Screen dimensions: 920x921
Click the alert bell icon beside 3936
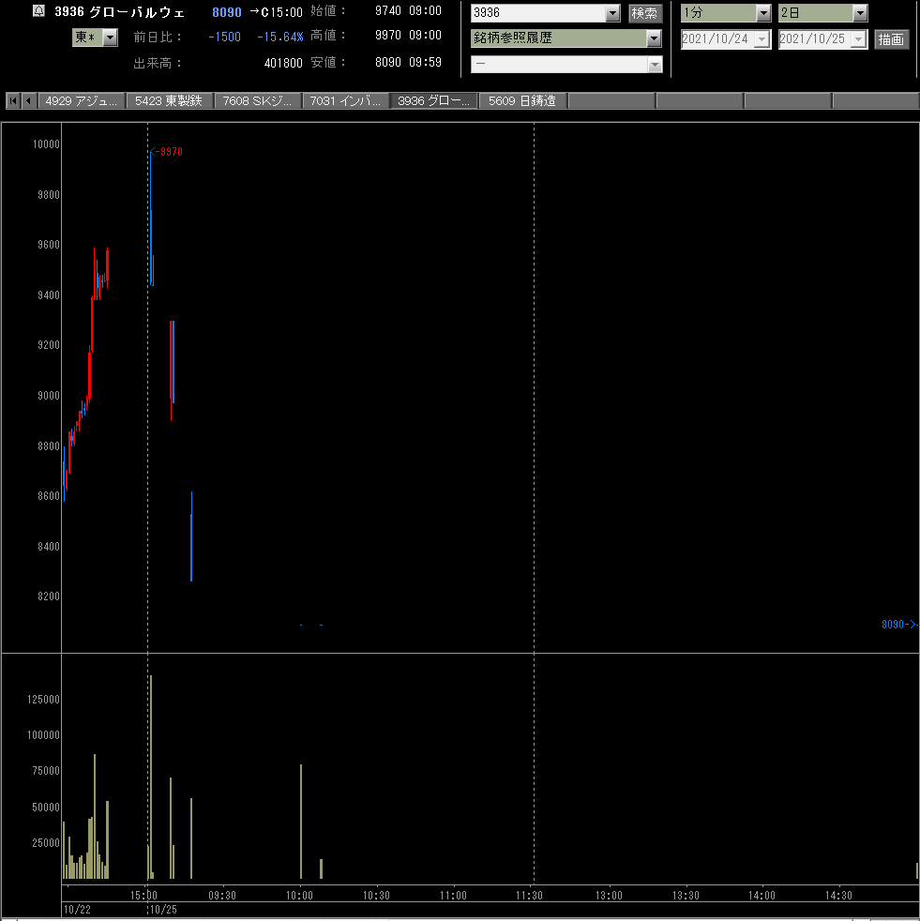pos(38,10)
